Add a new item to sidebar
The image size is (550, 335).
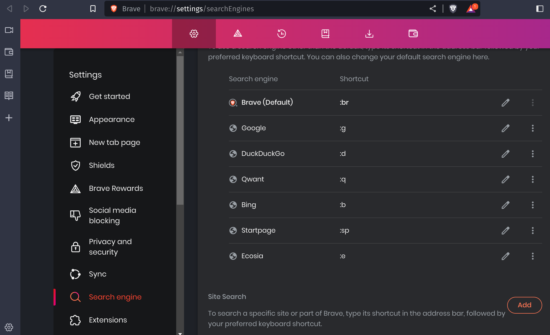pyautogui.click(x=9, y=118)
